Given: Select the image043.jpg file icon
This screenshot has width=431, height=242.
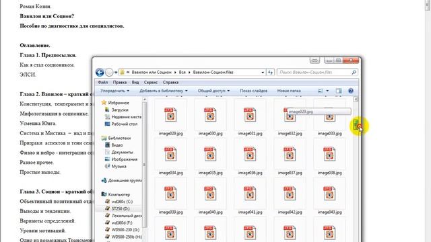Looking at the screenshot, I should point(329,194).
